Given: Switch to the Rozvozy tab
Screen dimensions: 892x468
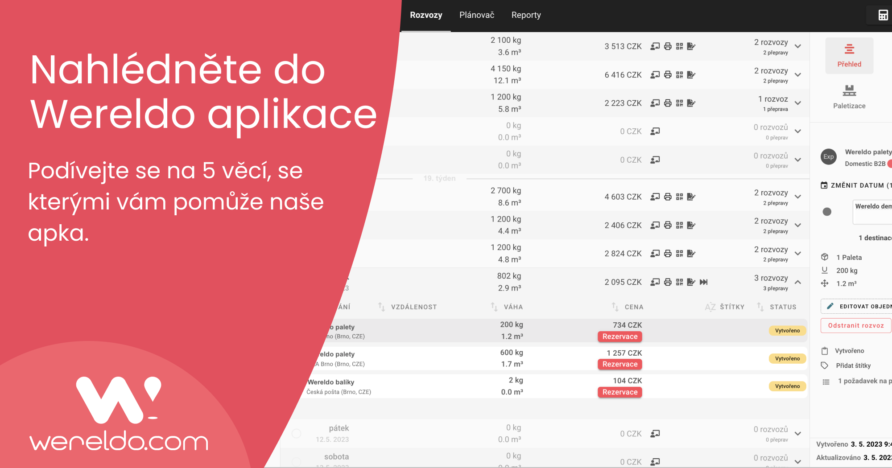Looking at the screenshot, I should pos(426,15).
